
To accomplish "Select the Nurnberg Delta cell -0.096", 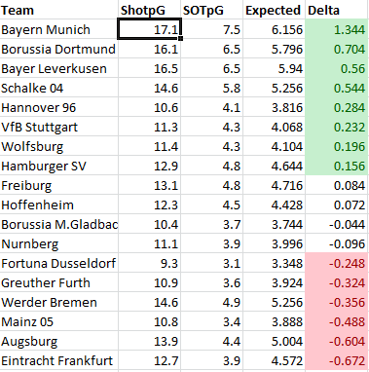I will click(337, 243).
